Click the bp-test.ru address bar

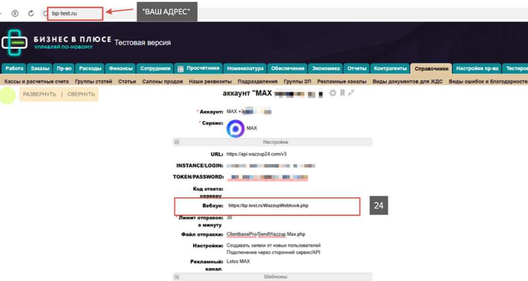coord(75,13)
